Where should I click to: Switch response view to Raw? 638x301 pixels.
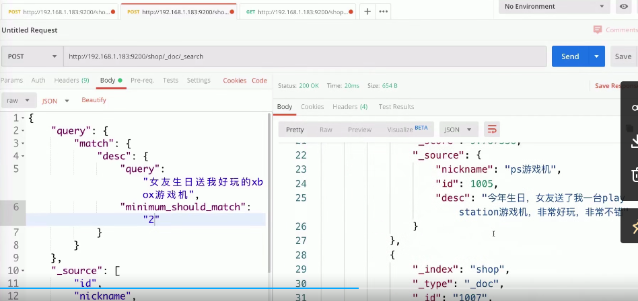(x=326, y=130)
